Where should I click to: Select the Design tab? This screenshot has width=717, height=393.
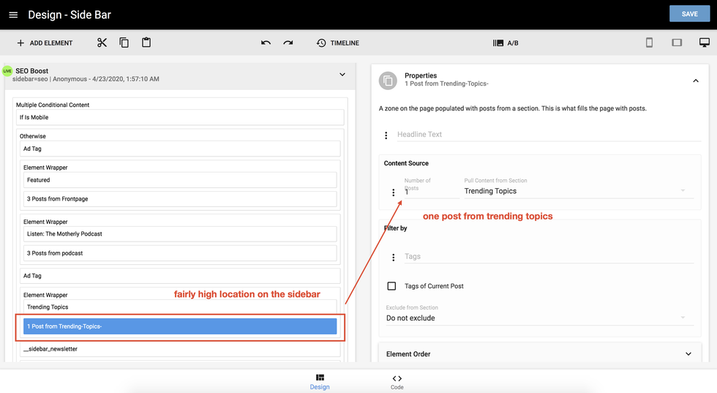coord(320,382)
